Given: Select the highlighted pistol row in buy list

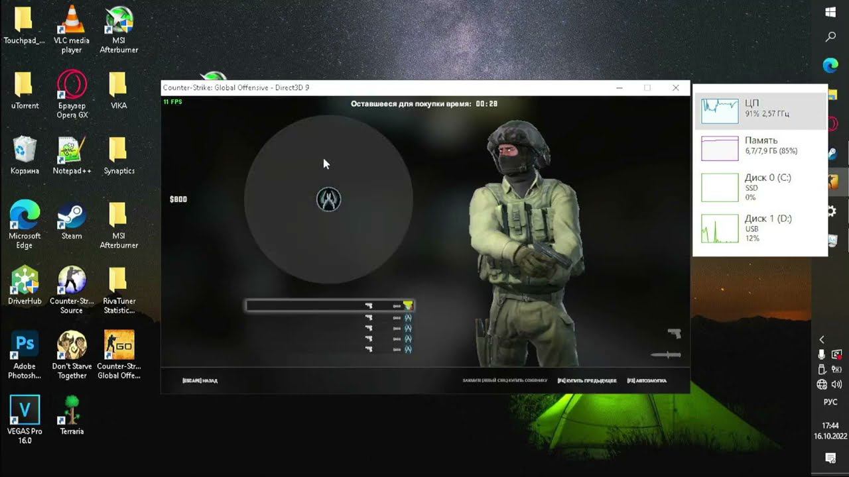Looking at the screenshot, I should click(x=330, y=305).
